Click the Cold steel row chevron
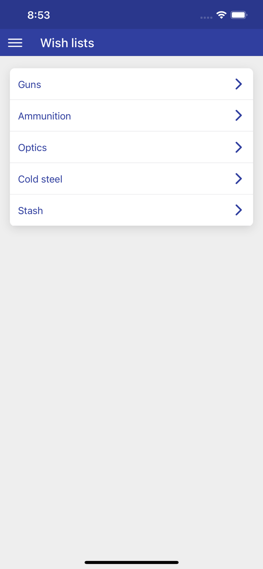 tap(238, 179)
